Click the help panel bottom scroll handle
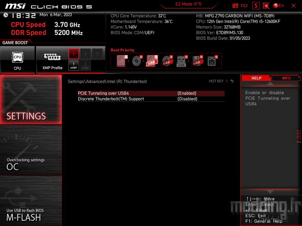 point(270,192)
